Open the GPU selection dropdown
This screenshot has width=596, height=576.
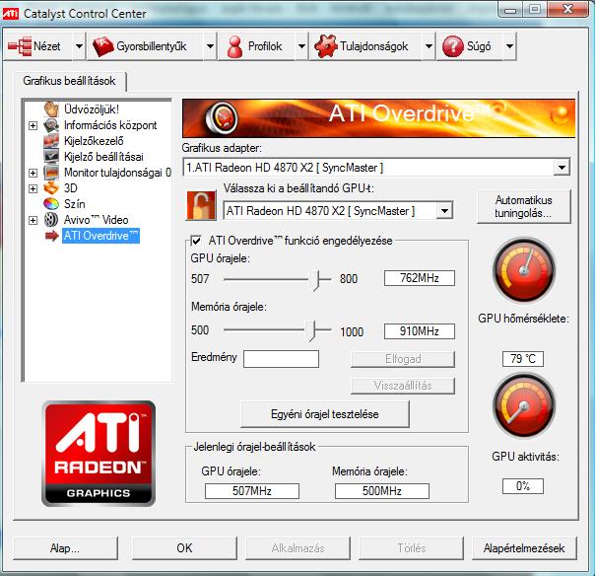point(444,210)
